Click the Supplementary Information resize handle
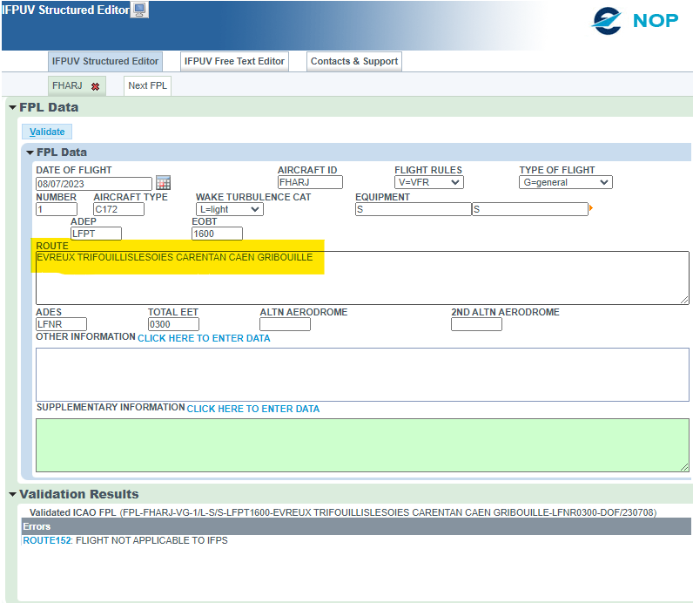Viewport: 693px width, 603px height. [x=684, y=467]
